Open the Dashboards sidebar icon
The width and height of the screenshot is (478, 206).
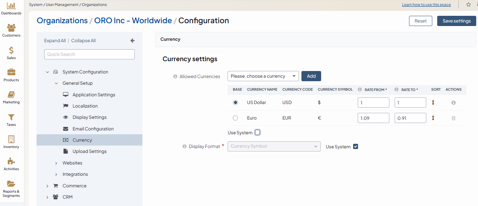[x=11, y=6]
